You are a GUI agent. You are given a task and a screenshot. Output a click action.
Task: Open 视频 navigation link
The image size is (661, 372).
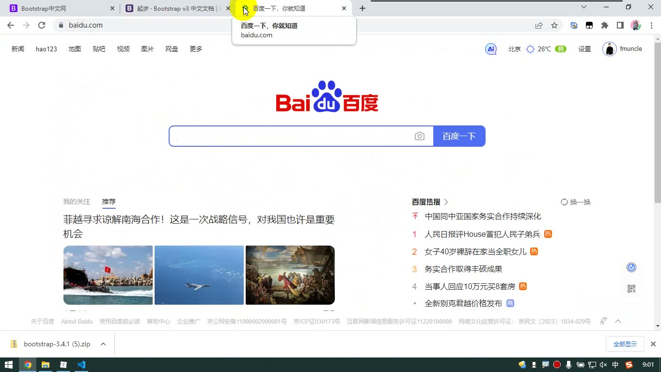[123, 49]
